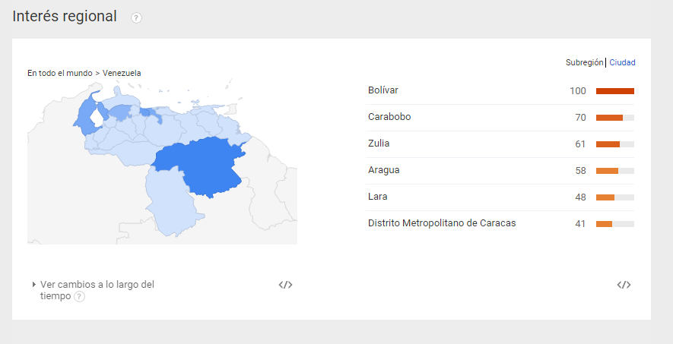Click the Carabobo interest bar showing 70
This screenshot has width=673, height=344.
(614, 118)
